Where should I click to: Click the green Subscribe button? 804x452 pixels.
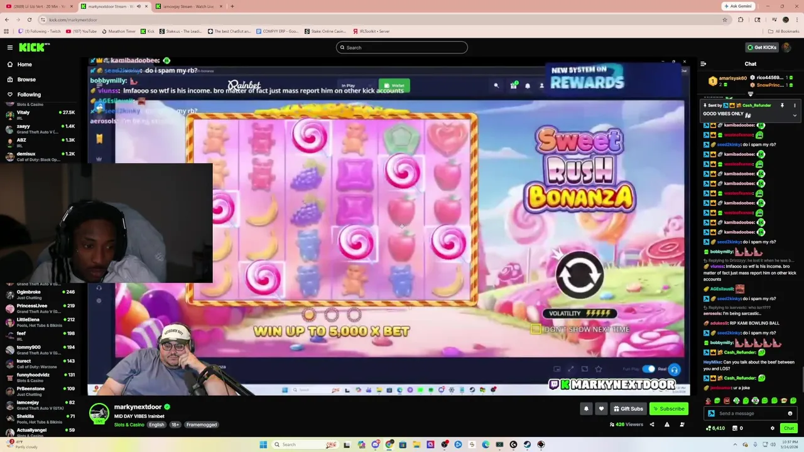[668, 409]
